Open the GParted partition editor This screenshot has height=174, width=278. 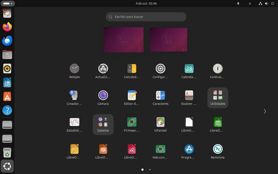click(160, 122)
